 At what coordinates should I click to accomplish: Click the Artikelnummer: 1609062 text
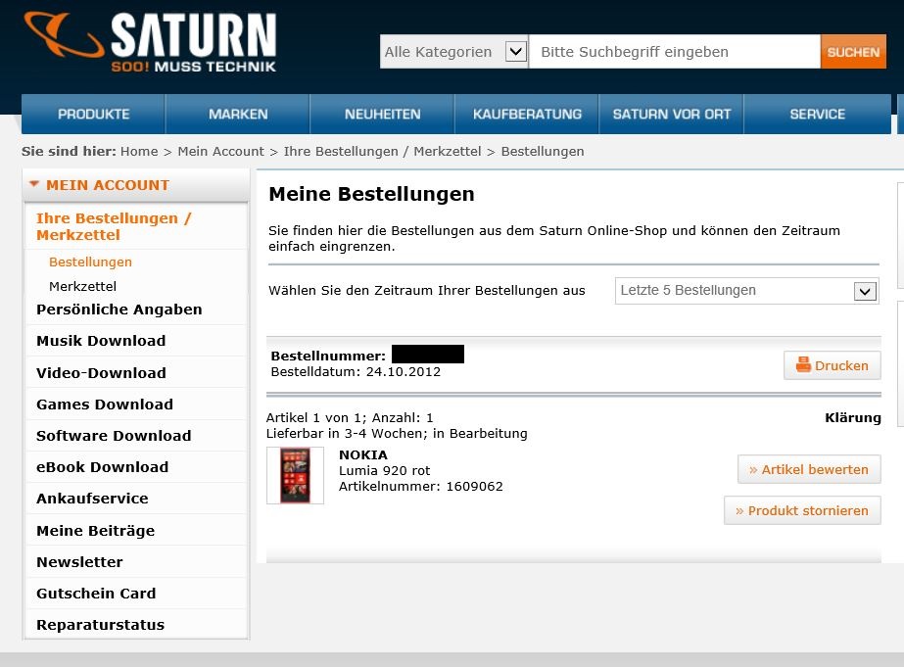point(421,487)
